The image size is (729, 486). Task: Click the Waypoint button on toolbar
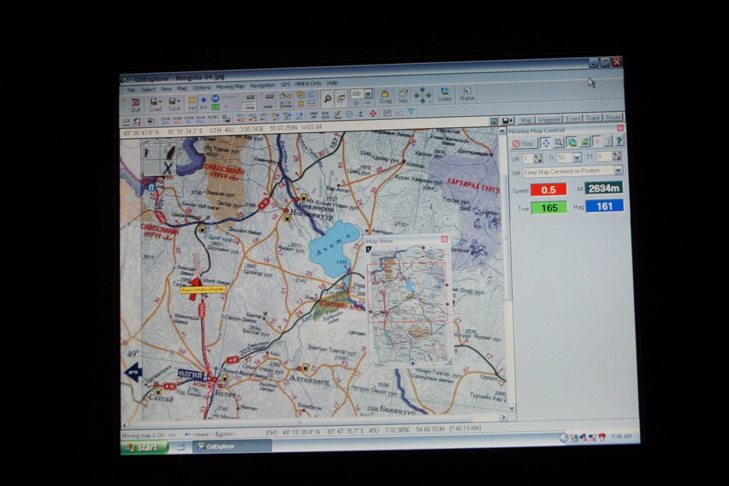(x=549, y=119)
